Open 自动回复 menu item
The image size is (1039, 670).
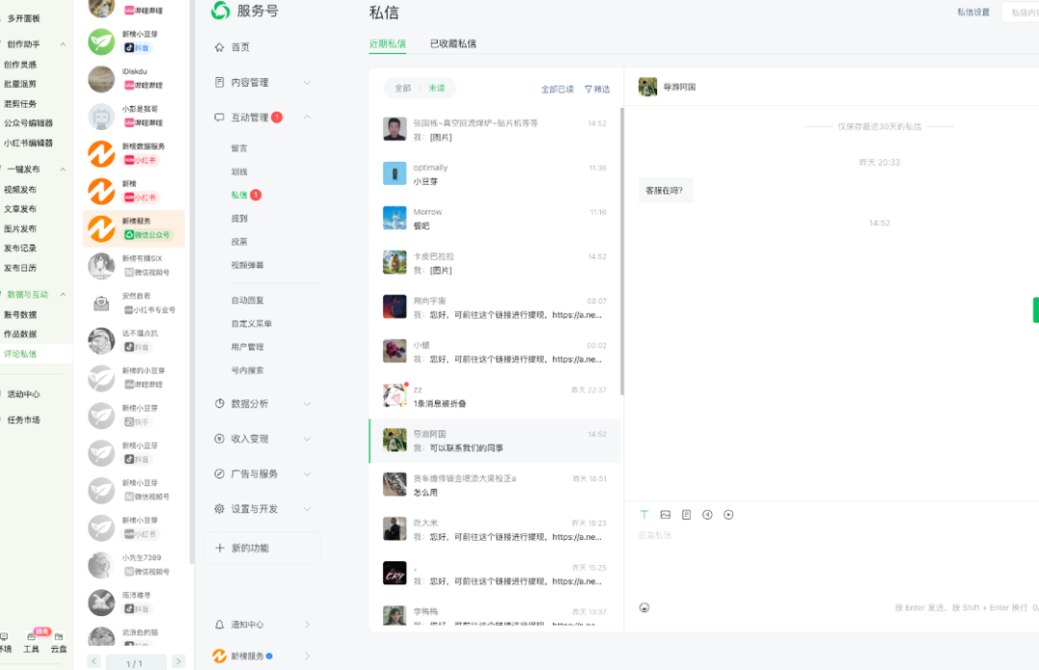point(247,300)
